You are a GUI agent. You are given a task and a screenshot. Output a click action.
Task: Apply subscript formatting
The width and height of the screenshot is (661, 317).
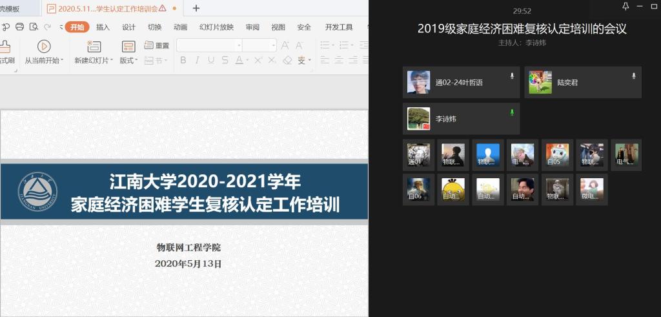coord(272,60)
